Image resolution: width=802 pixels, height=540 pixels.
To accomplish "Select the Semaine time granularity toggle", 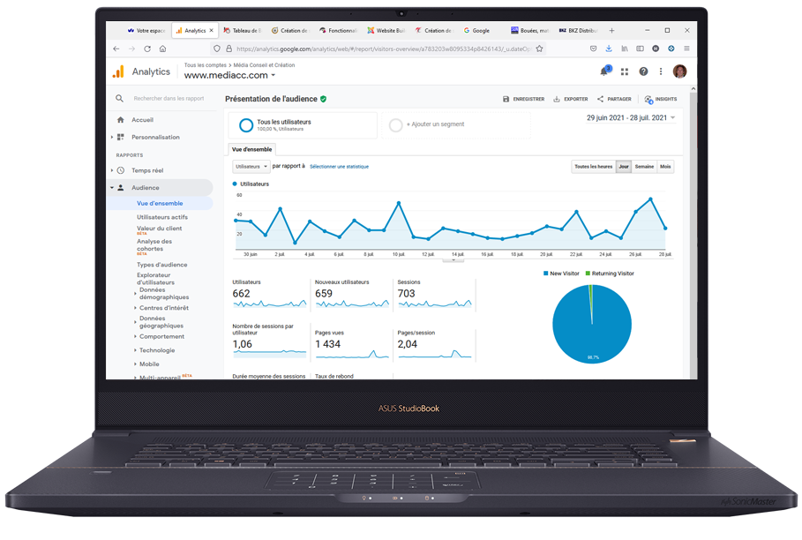I will [644, 166].
